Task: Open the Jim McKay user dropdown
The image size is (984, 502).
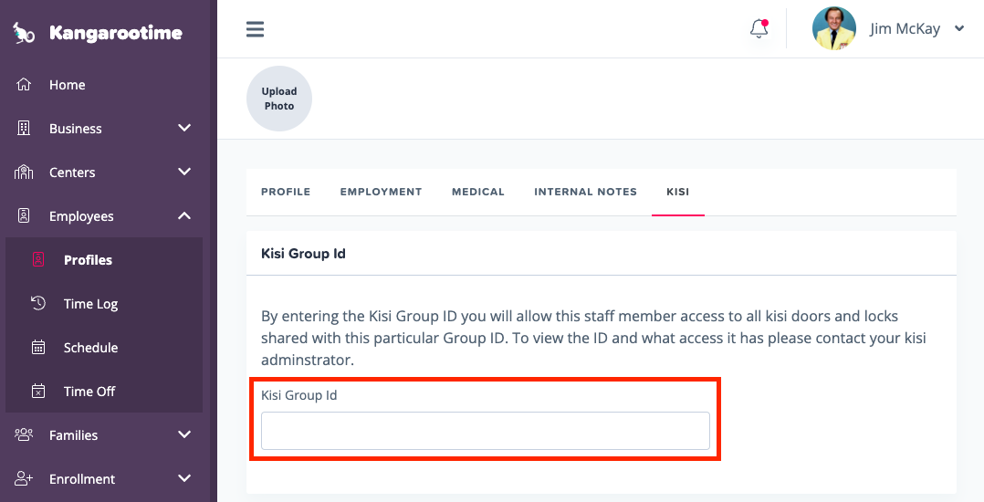Action: pyautogui.click(x=959, y=29)
